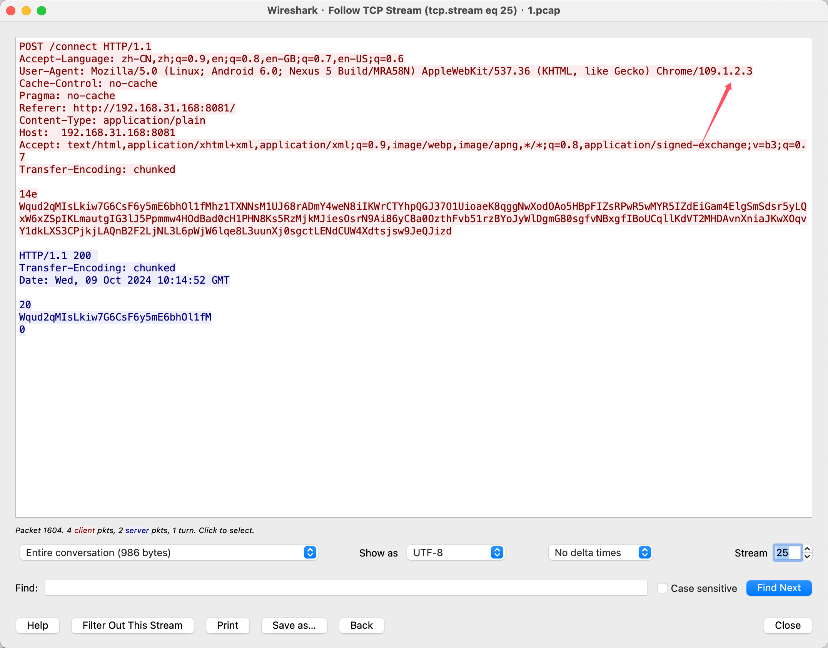The height and width of the screenshot is (648, 828).
Task: Increment the Stream number stepper up
Action: click(808, 549)
